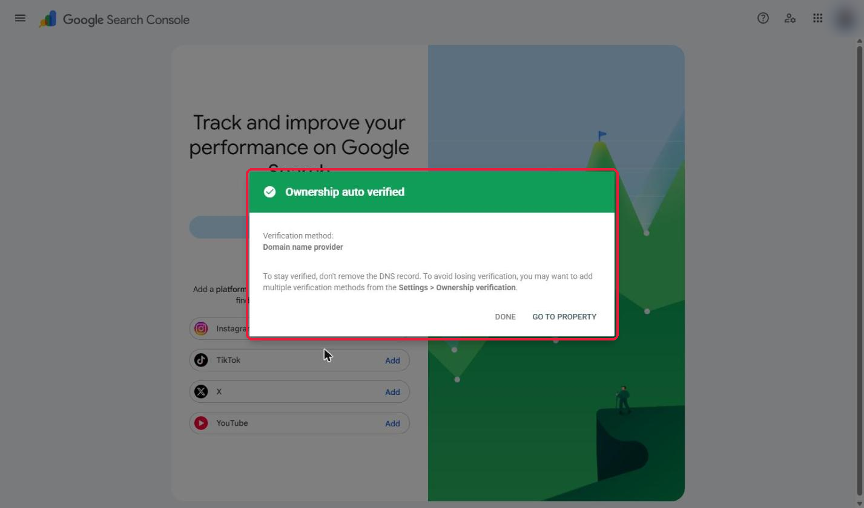Screen dimensions: 864x508
Task: Click the 'Domain name provider' text
Action: click(303, 247)
